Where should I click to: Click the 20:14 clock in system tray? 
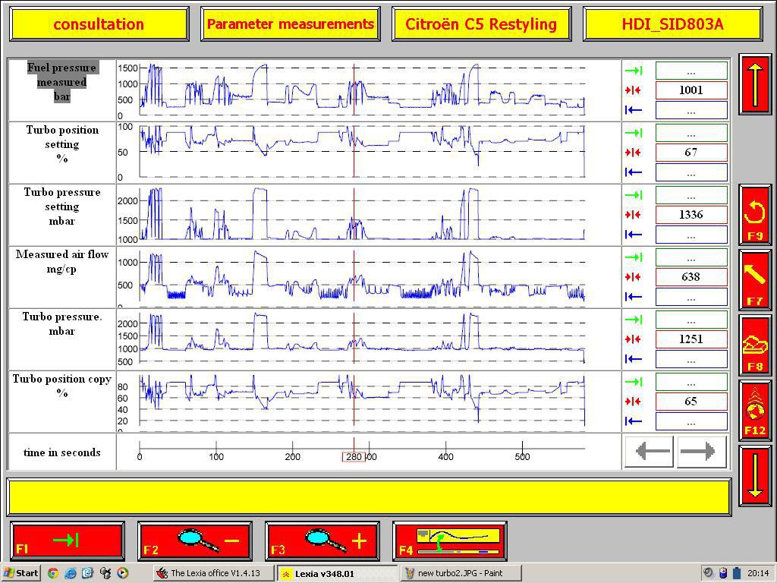(758, 573)
